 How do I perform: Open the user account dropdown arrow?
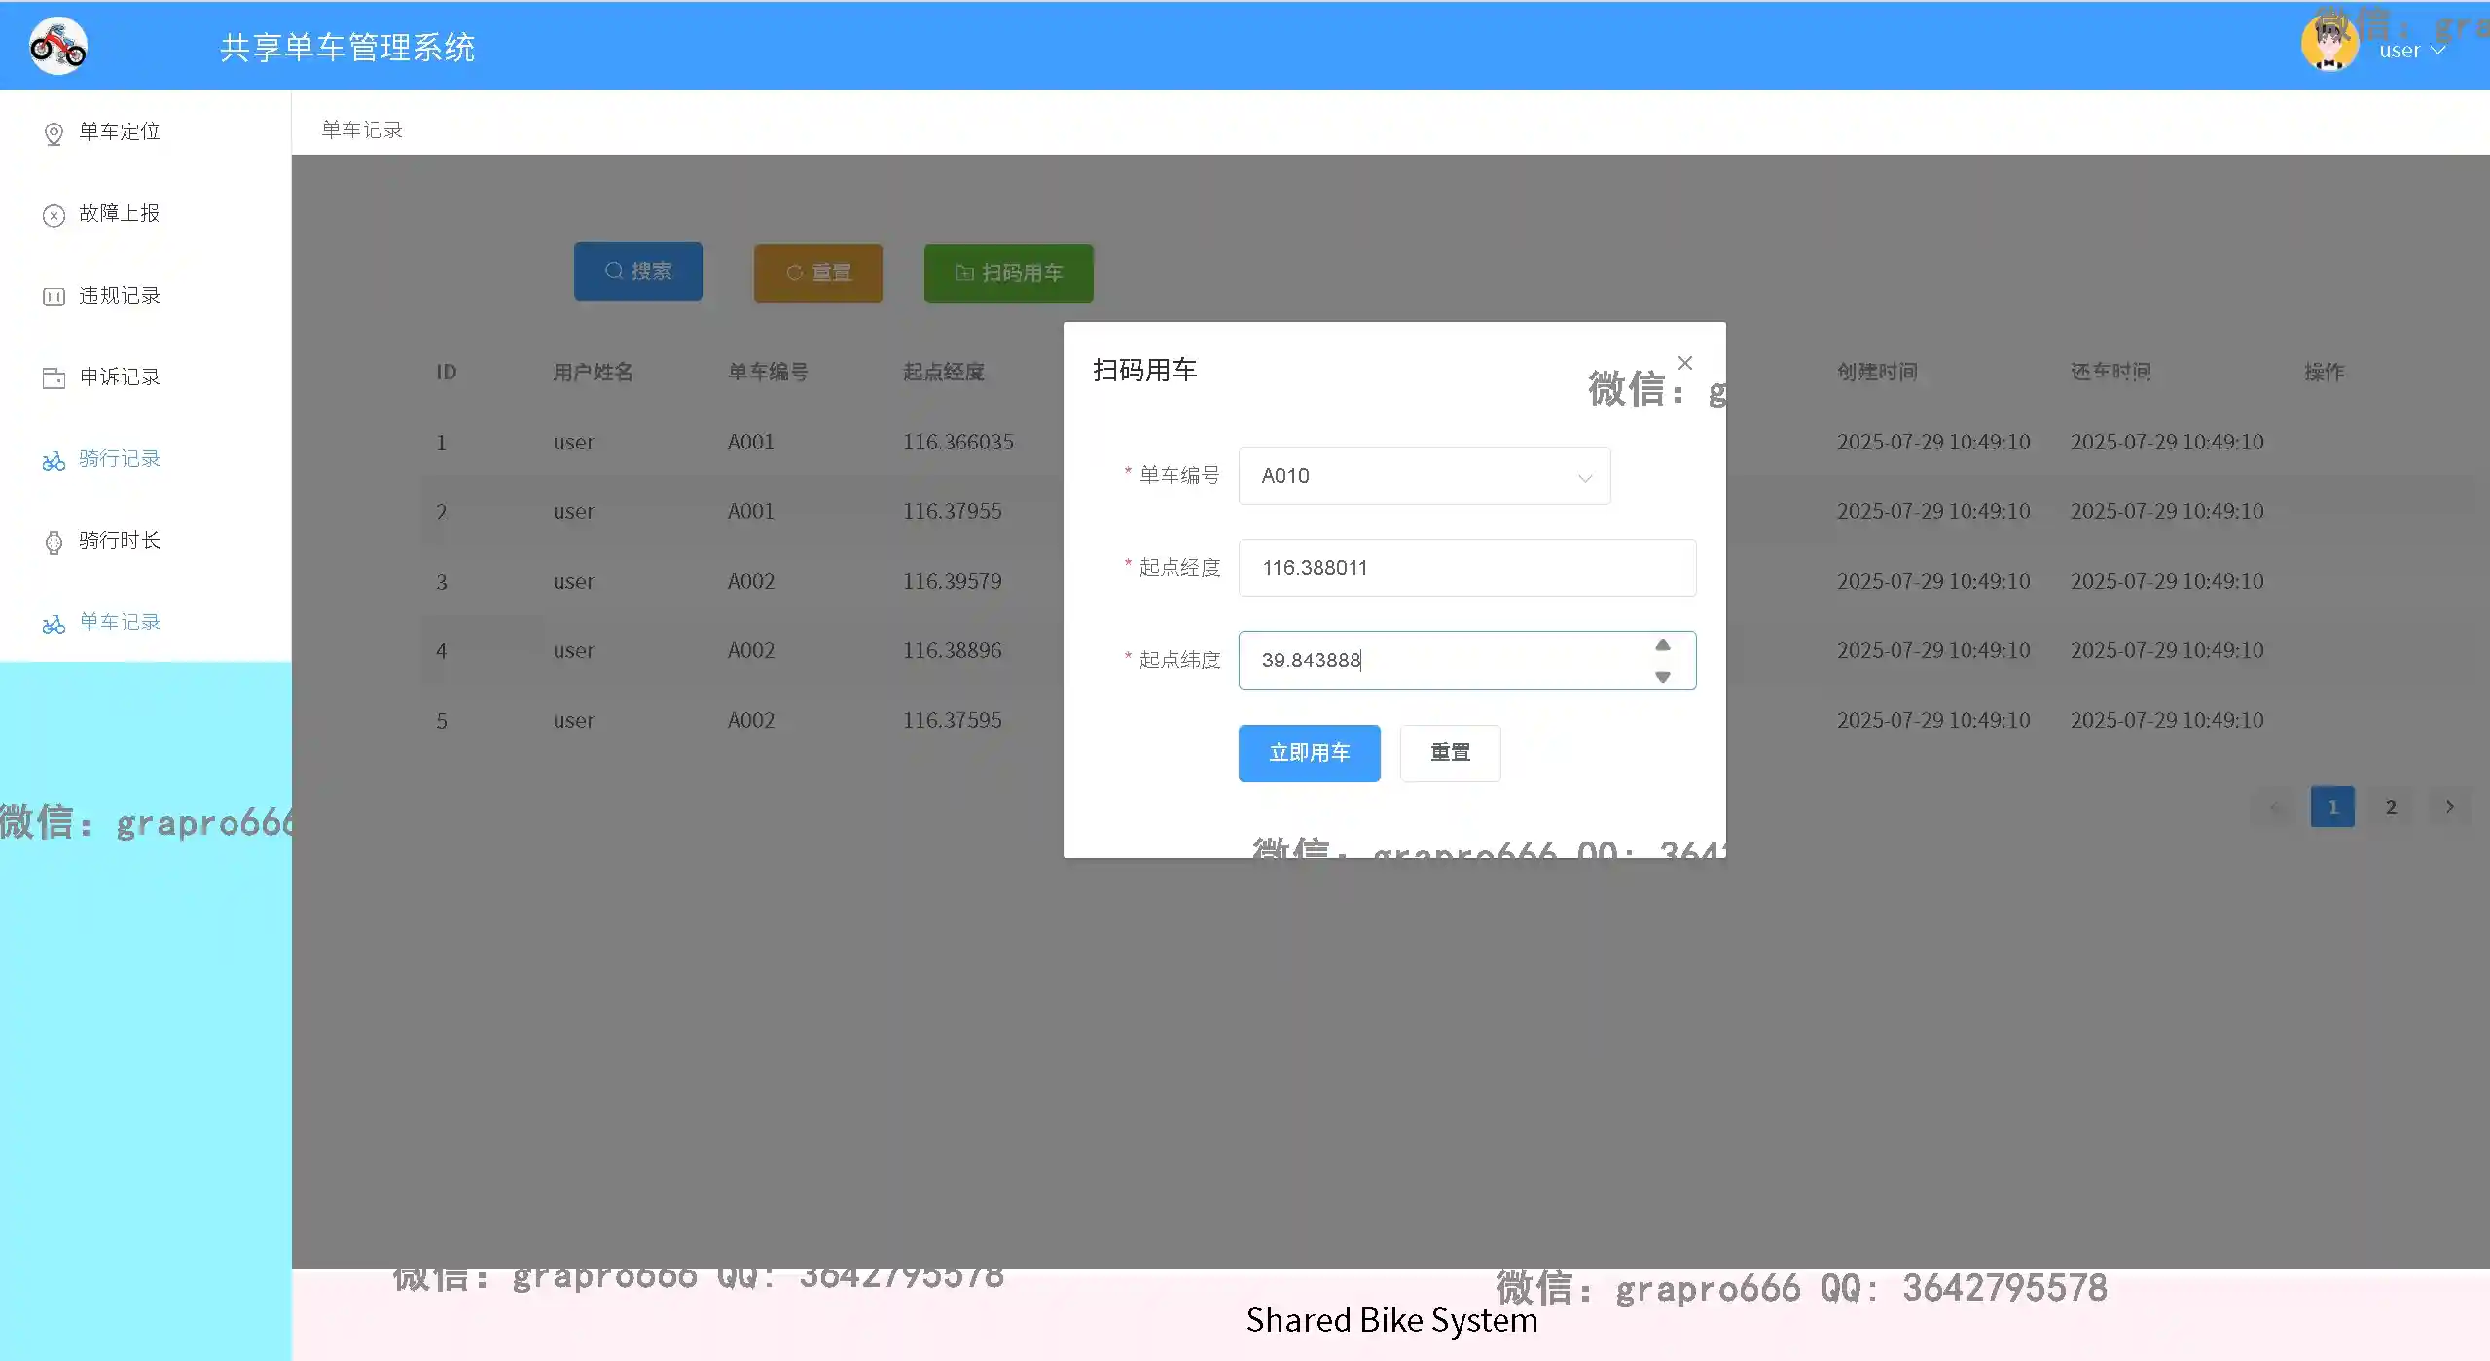coord(2438,51)
